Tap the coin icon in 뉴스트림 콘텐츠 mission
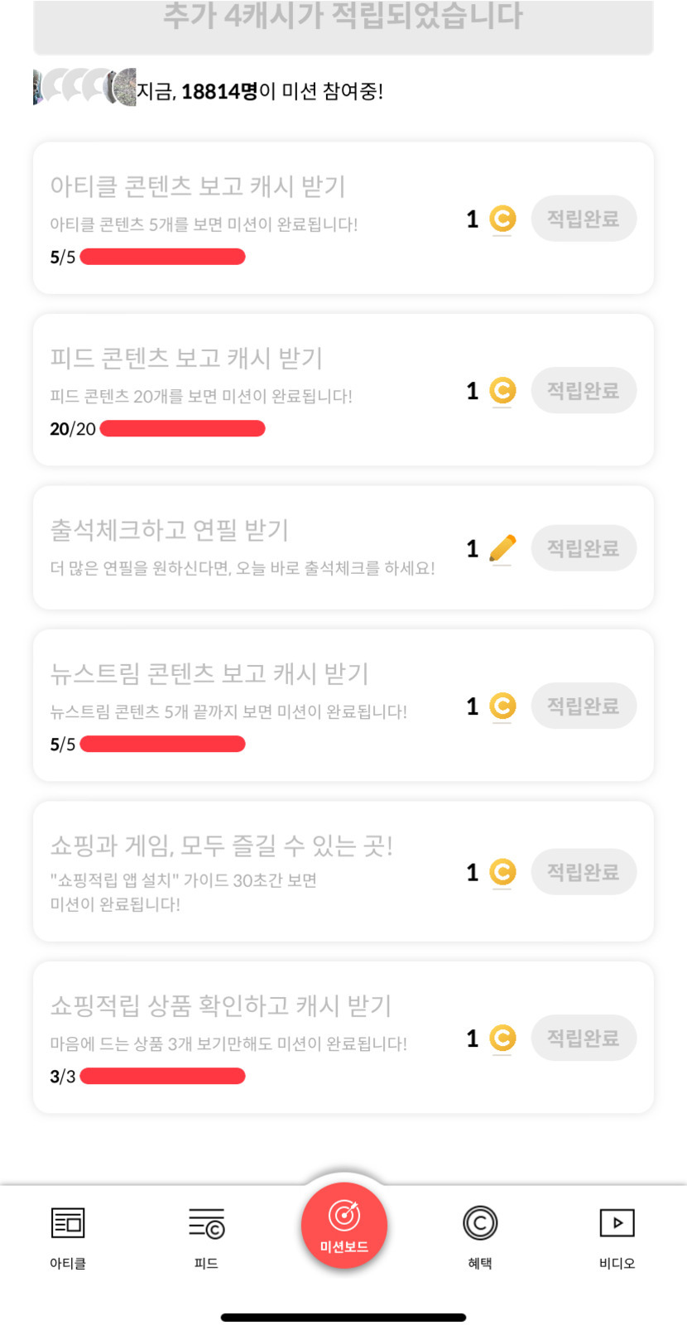The image size is (687, 1335). tap(502, 706)
